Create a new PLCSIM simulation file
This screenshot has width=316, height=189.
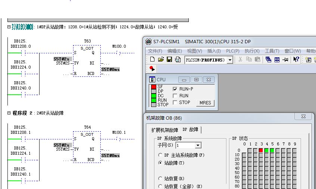152,59
